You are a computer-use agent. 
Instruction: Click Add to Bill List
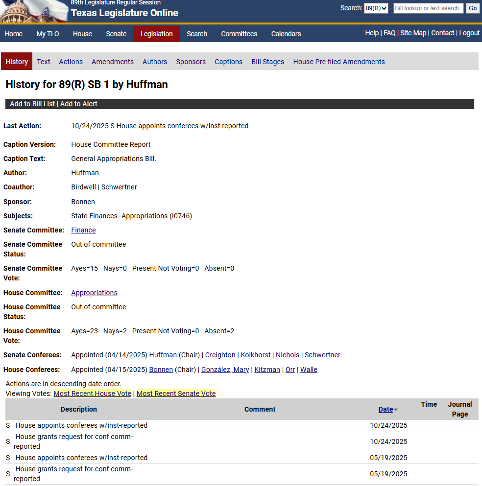[x=32, y=104]
